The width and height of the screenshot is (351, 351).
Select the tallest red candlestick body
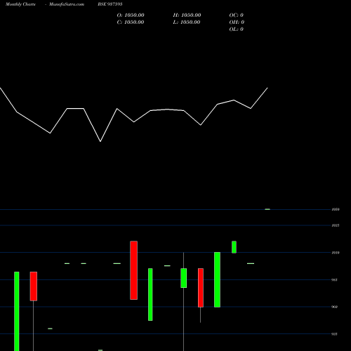pos(134,270)
